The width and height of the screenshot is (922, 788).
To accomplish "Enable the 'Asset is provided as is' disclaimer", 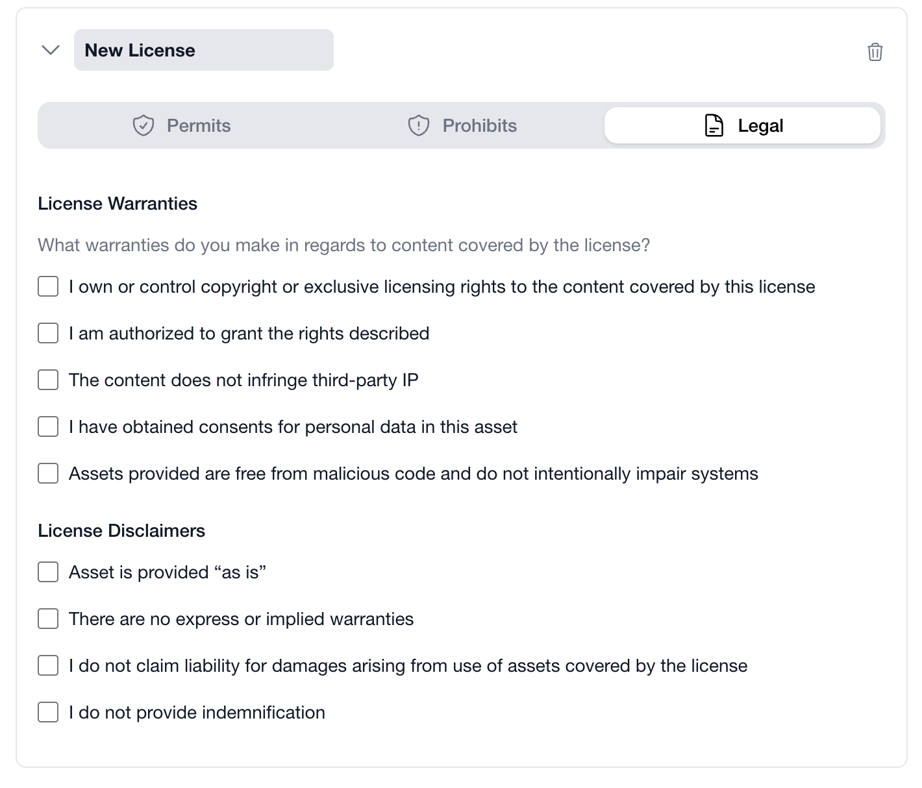I will (48, 572).
